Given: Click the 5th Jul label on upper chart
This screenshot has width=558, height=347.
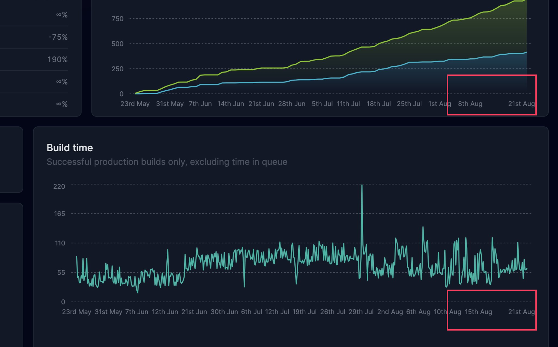Looking at the screenshot, I should (322, 104).
